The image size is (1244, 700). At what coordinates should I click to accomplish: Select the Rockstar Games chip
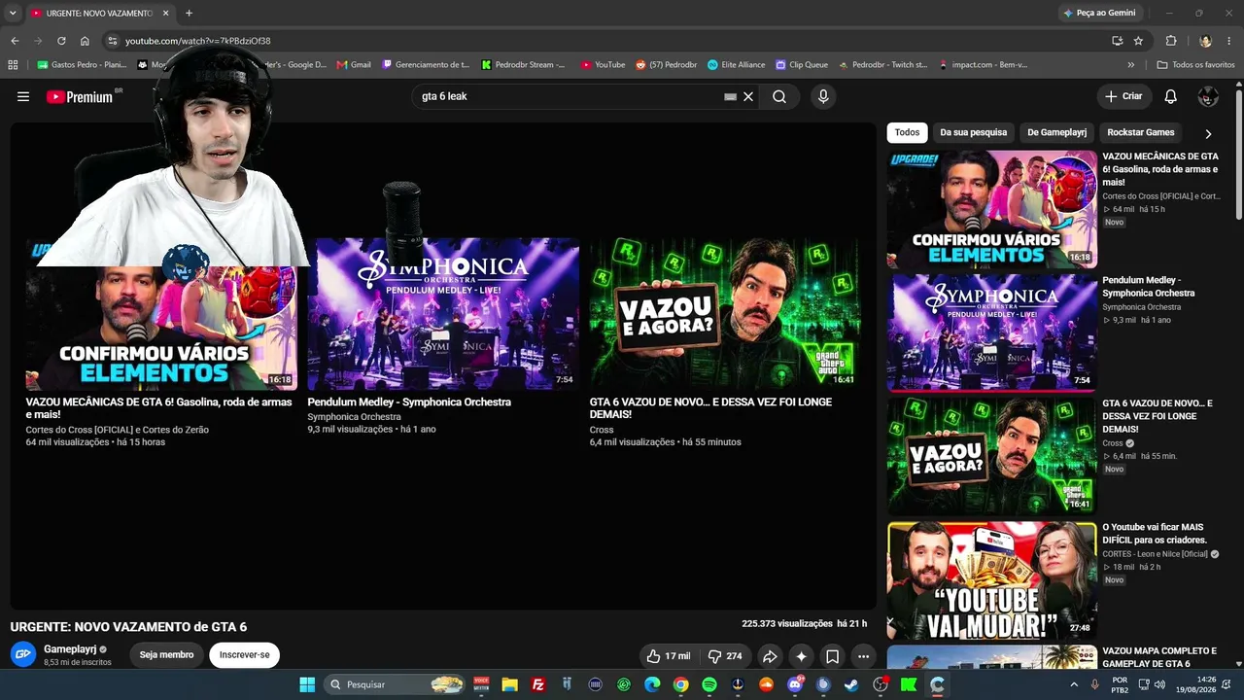pos(1141,132)
